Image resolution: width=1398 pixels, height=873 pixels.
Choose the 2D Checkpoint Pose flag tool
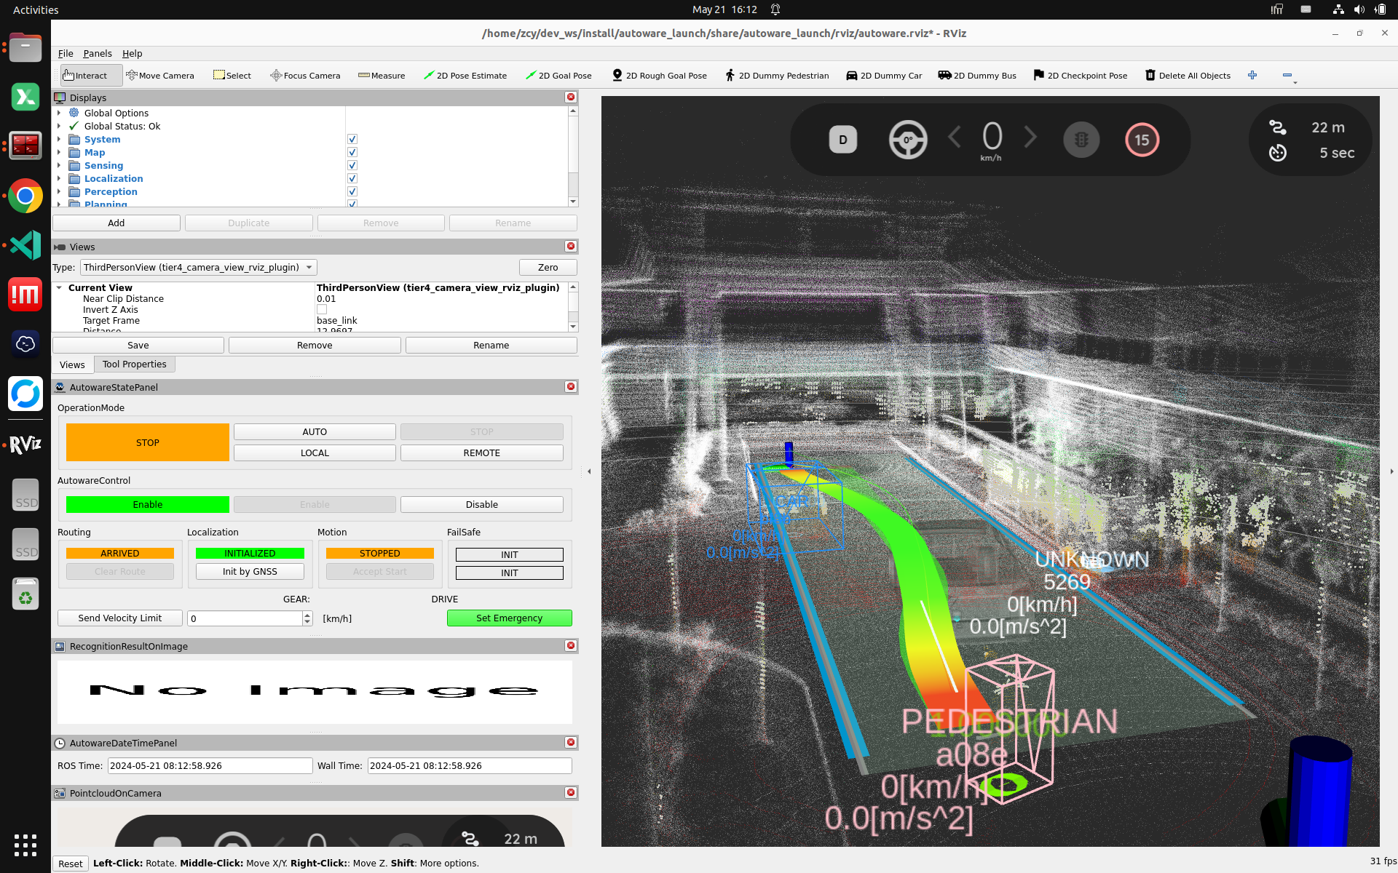[x=1081, y=76]
